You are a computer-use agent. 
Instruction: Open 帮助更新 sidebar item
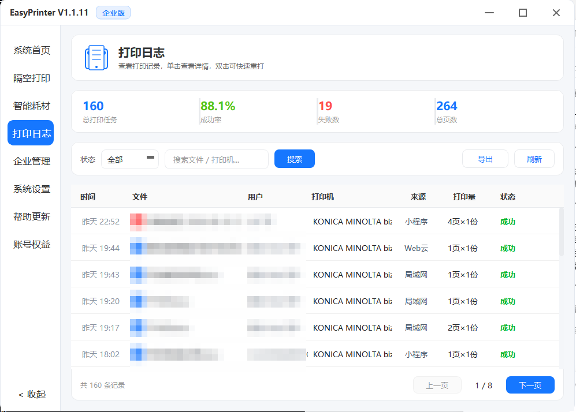pos(32,216)
